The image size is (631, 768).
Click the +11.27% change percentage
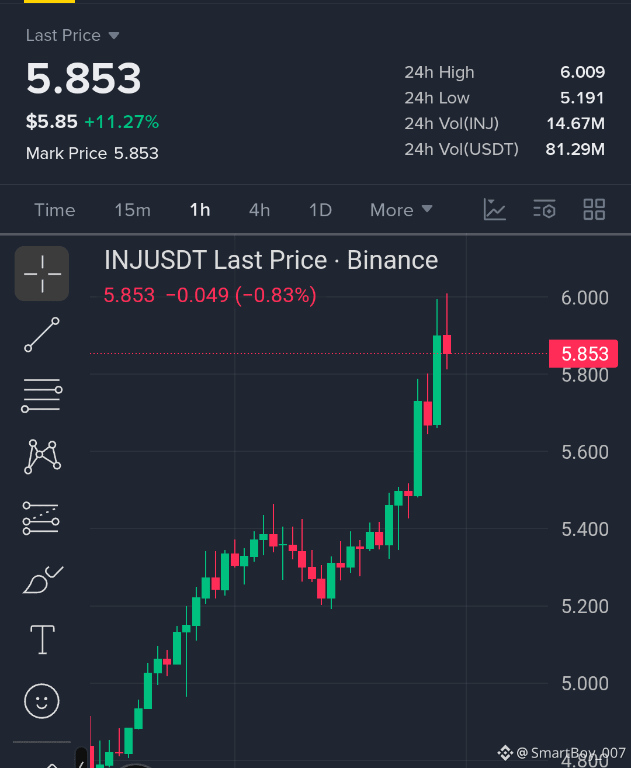122,122
